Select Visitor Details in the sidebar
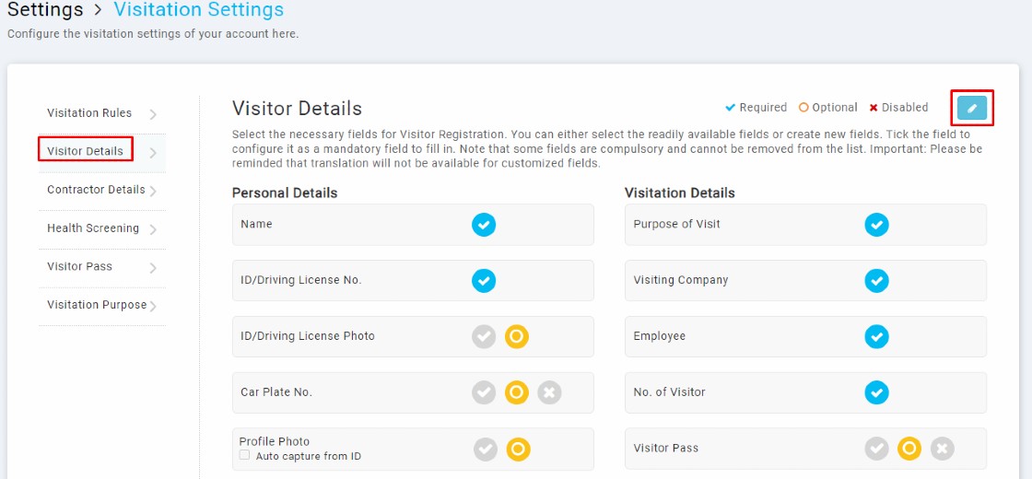This screenshot has width=1032, height=479. (x=85, y=151)
